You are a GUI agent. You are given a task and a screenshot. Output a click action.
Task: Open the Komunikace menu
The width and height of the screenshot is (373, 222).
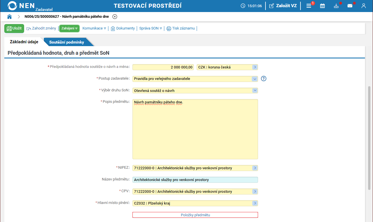[x=94, y=28]
